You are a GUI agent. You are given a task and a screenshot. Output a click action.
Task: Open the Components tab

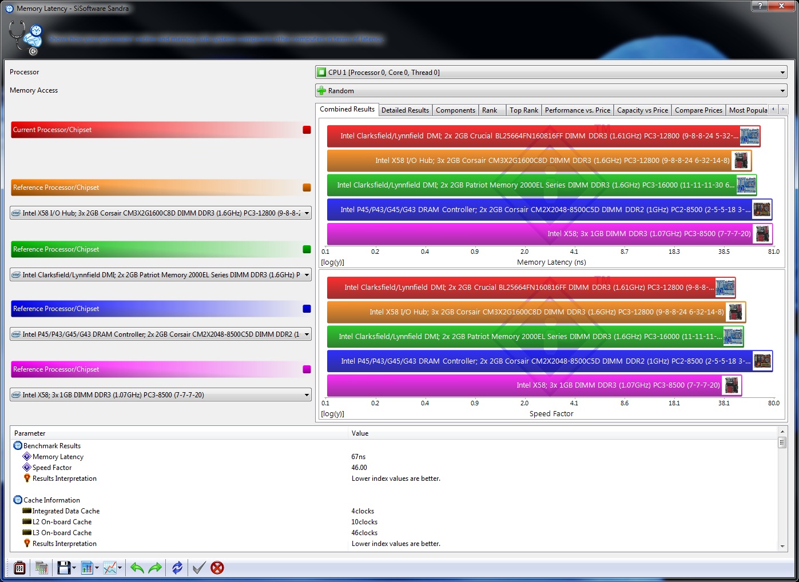(455, 110)
